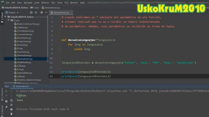Image resolution: width=209 pixels, height=117 pixels.
Task: Open the Navigate menu
Action: [x=28, y=3]
